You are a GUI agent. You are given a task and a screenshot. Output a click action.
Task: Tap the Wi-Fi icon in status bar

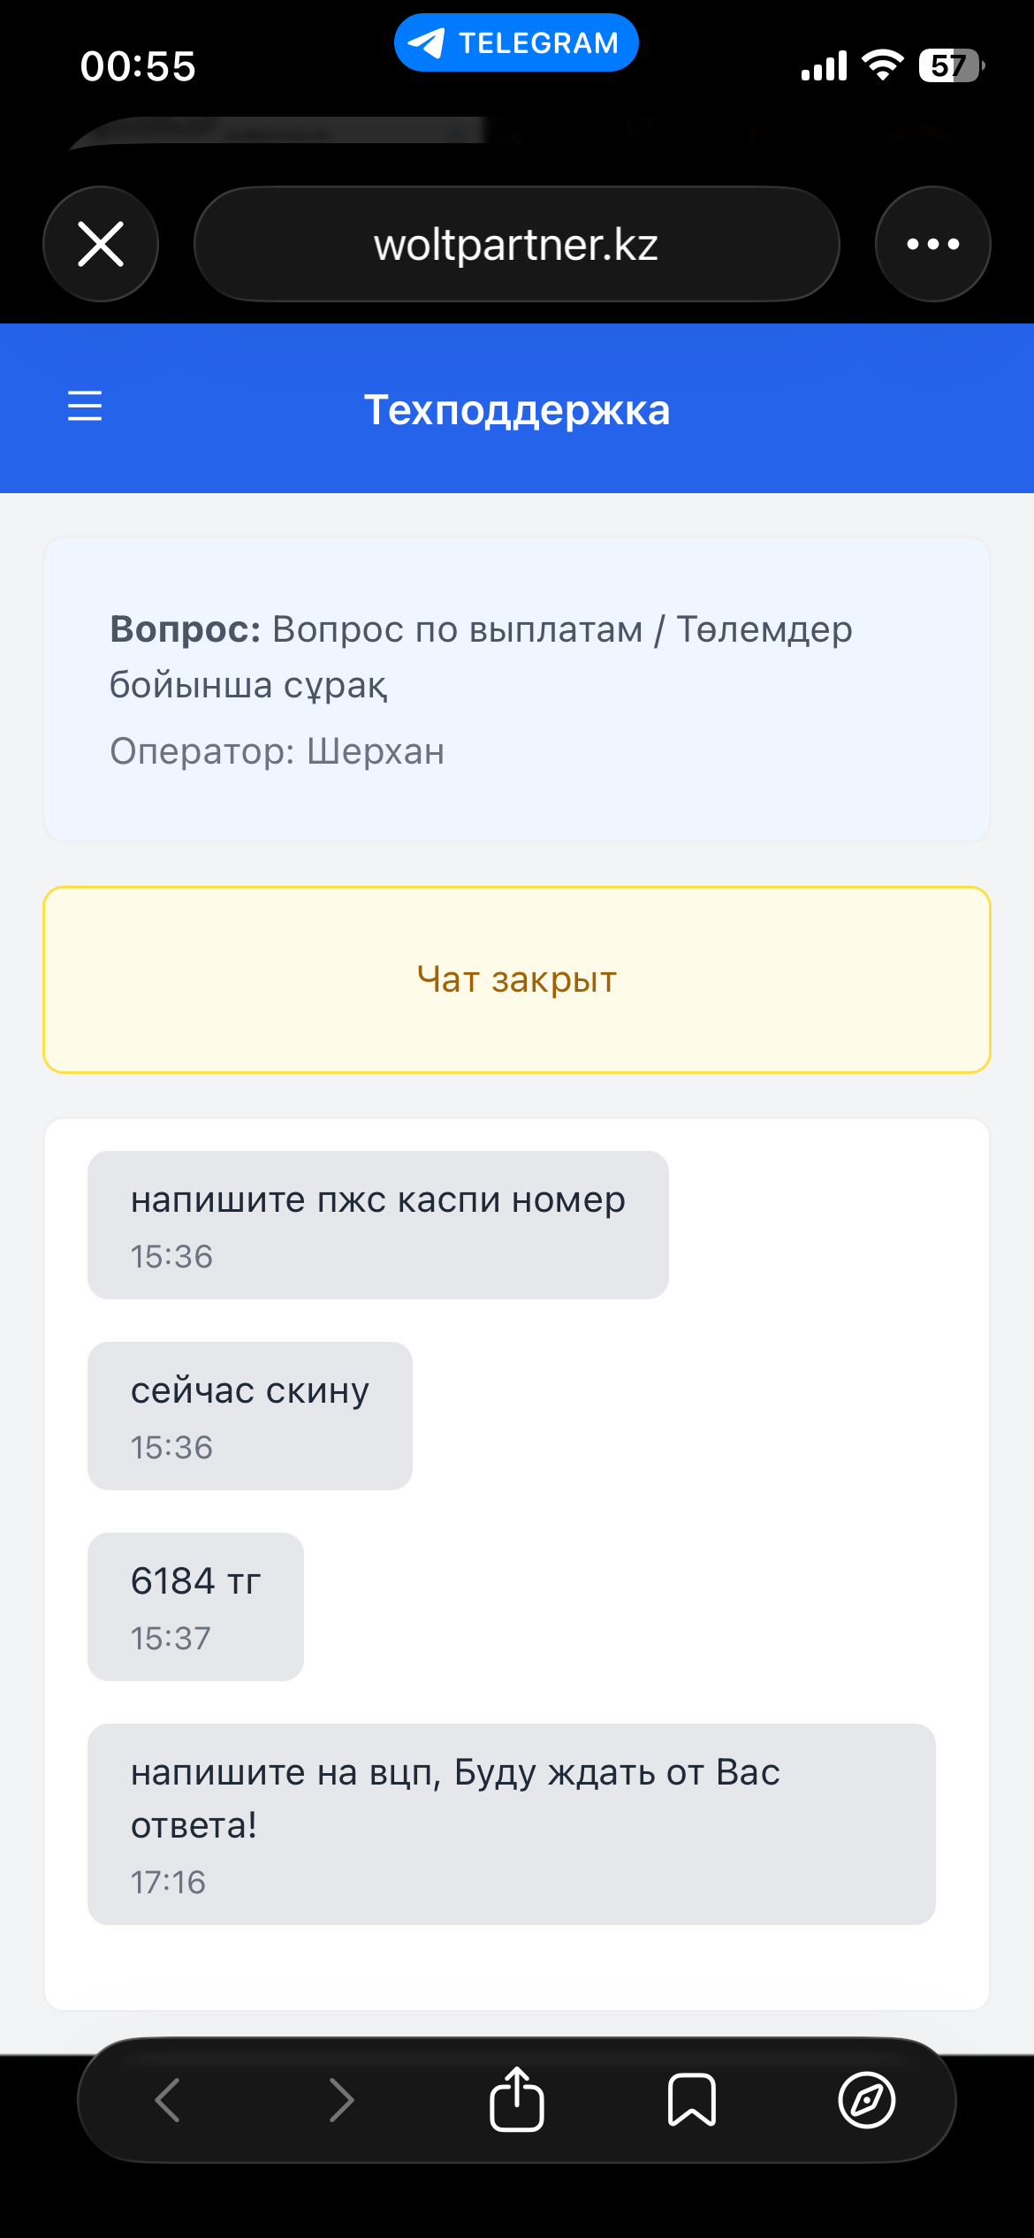click(882, 65)
